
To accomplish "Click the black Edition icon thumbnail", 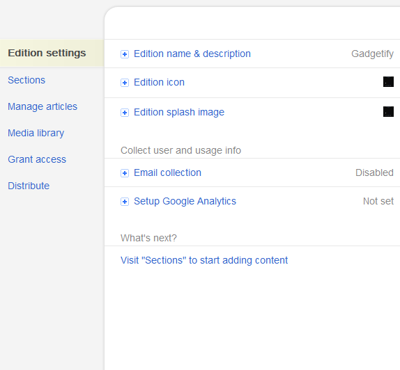I will pyautogui.click(x=388, y=82).
